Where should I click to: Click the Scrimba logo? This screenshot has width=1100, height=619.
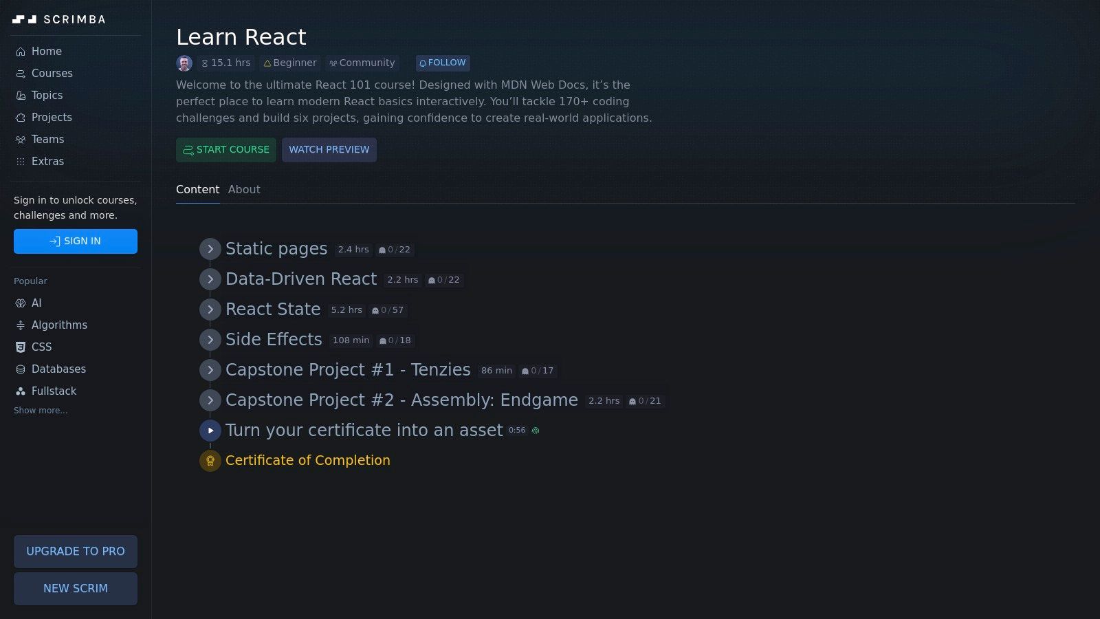(59, 19)
